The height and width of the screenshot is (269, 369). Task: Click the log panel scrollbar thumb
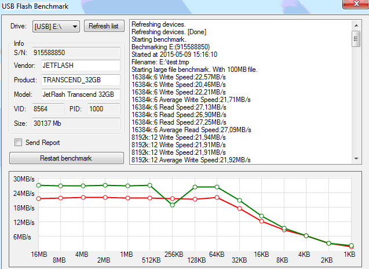coord(356,38)
